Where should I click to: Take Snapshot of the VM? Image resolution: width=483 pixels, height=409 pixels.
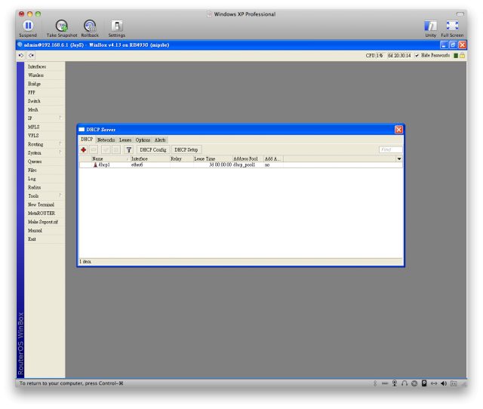pyautogui.click(x=62, y=29)
